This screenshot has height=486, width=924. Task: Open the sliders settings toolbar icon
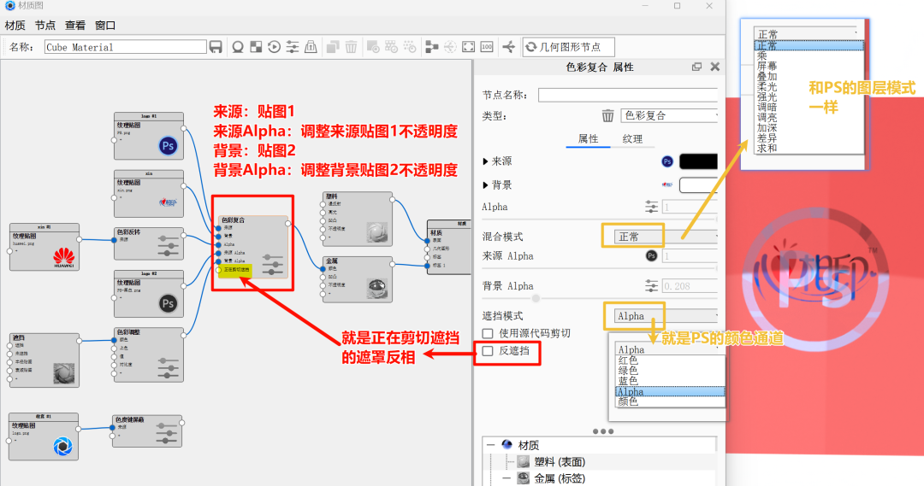point(293,47)
